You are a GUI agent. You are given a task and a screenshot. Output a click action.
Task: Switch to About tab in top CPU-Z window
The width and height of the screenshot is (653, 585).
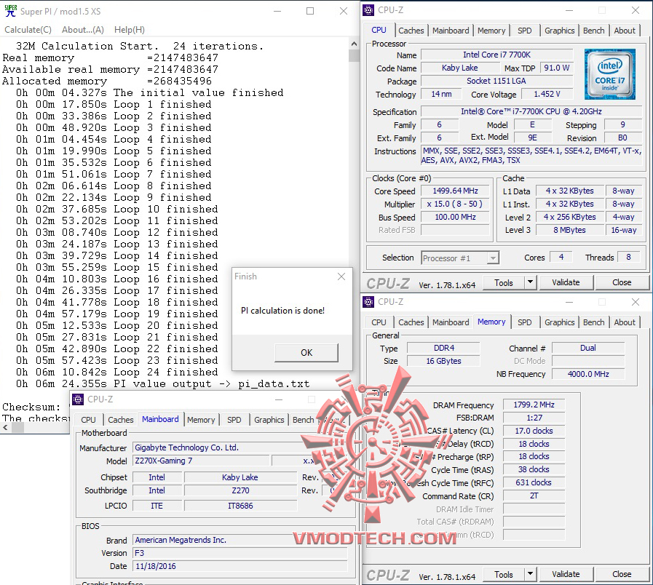(625, 31)
